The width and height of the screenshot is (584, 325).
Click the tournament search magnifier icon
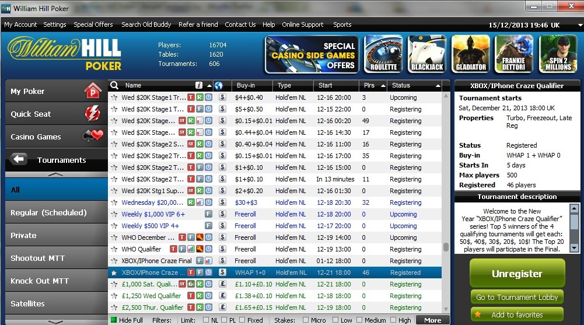114,85
